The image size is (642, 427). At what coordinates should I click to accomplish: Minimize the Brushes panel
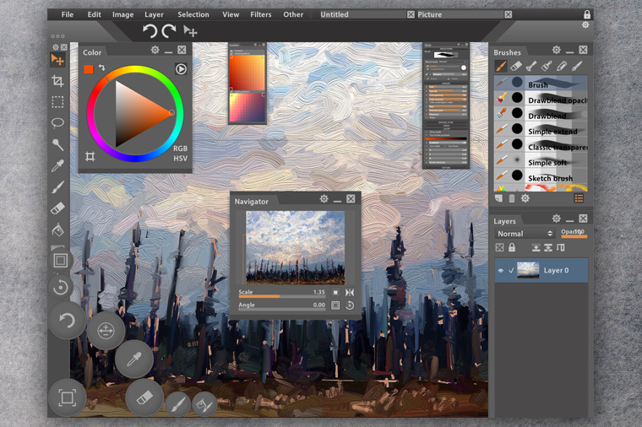[569, 51]
